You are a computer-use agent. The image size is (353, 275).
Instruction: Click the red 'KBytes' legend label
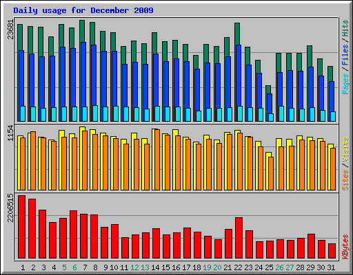pyautogui.click(x=345, y=247)
